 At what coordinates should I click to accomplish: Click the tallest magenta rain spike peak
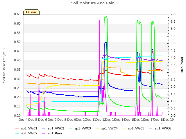[x=100, y=21]
